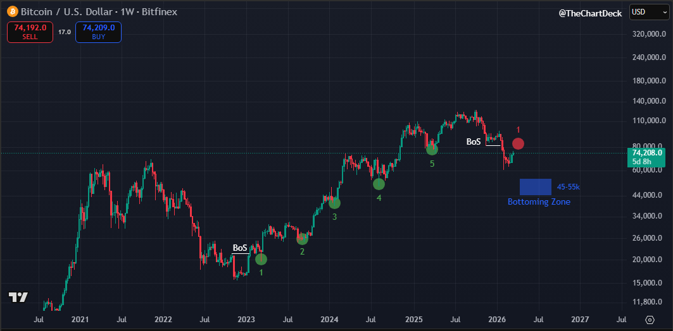
Task: Click the 2023 label on the time axis
Action: 246,320
